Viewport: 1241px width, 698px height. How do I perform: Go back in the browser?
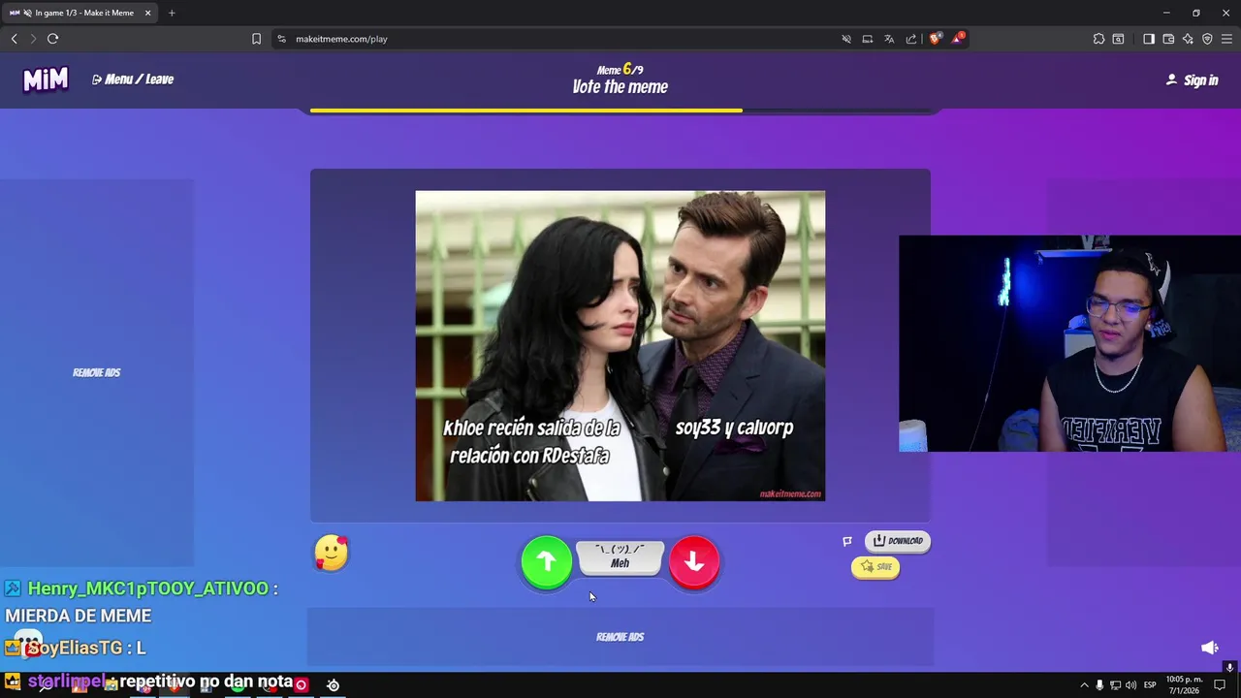(x=15, y=39)
